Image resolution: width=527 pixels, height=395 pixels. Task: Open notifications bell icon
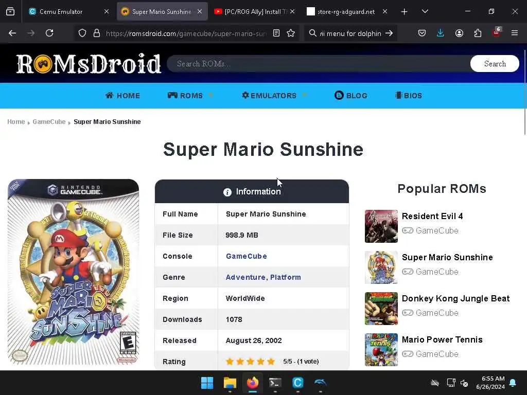point(513,383)
